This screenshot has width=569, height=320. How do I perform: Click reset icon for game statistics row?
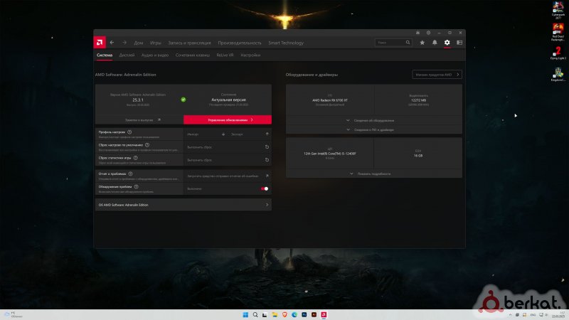pos(267,159)
